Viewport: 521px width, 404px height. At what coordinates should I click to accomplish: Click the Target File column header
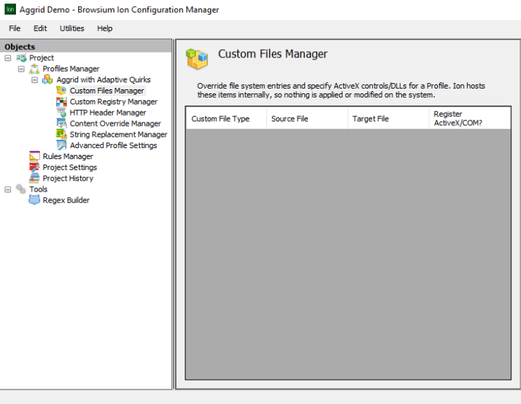point(388,118)
